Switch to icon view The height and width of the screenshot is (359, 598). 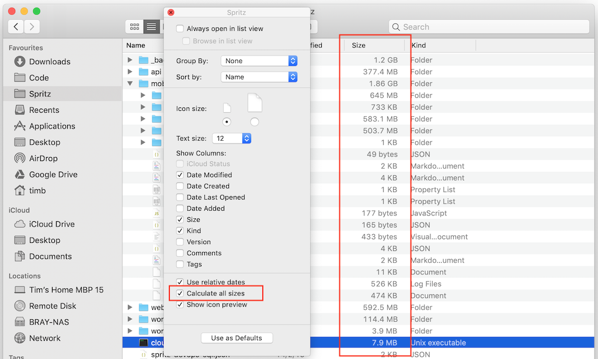pyautogui.click(x=135, y=27)
